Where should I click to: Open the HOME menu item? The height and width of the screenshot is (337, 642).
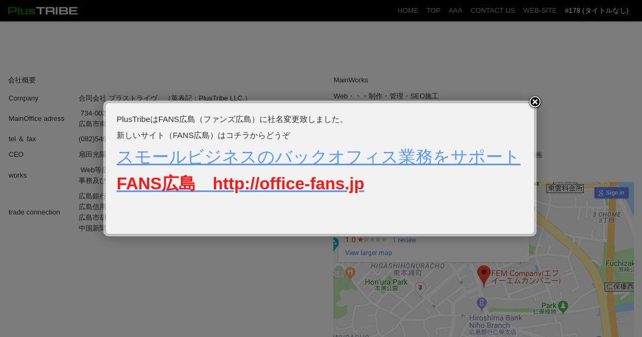point(408,11)
